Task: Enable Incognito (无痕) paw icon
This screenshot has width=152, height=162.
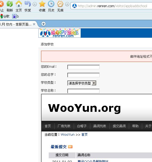Action: click(60, 4)
